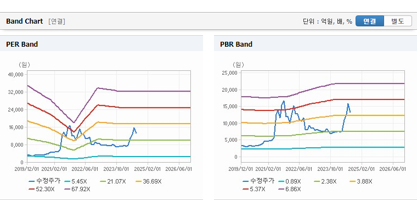Click 2022/06/01 date on PER Band axis
The image size is (417, 200).
(85, 169)
